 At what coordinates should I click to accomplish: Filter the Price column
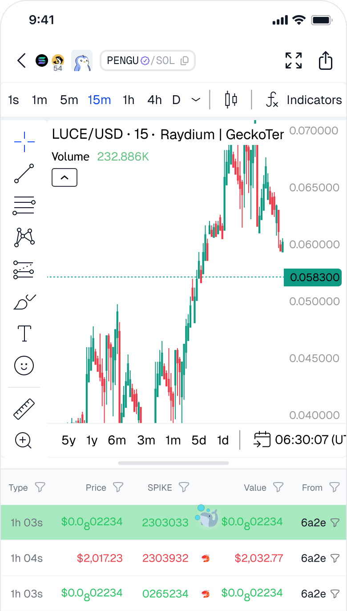click(118, 487)
